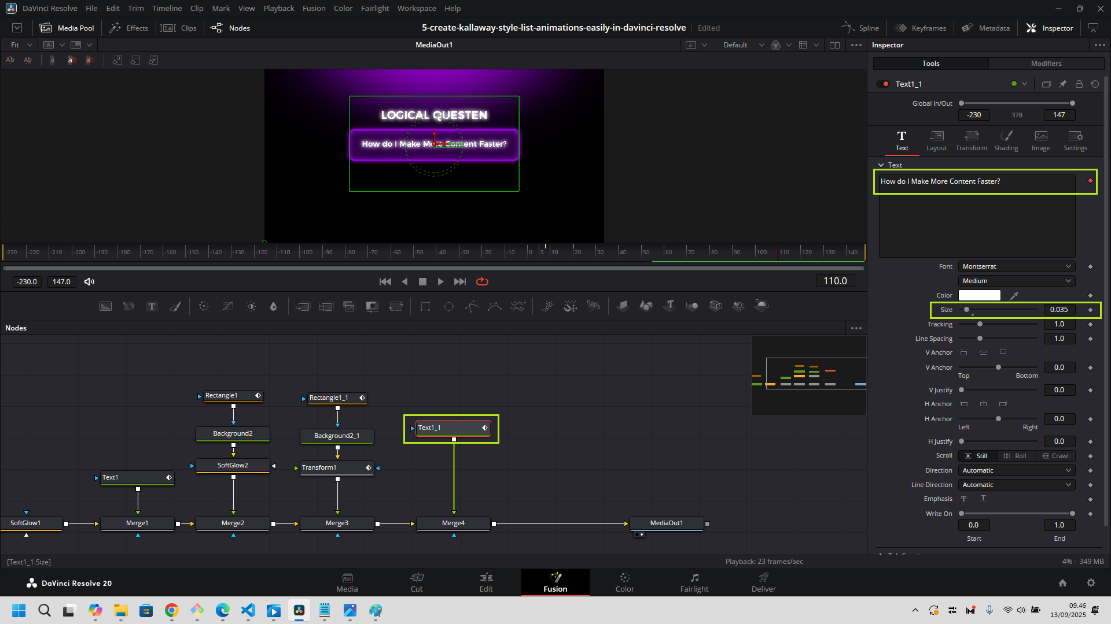1111x624 pixels.
Task: Add an Ellipse mask node
Action: [448, 306]
